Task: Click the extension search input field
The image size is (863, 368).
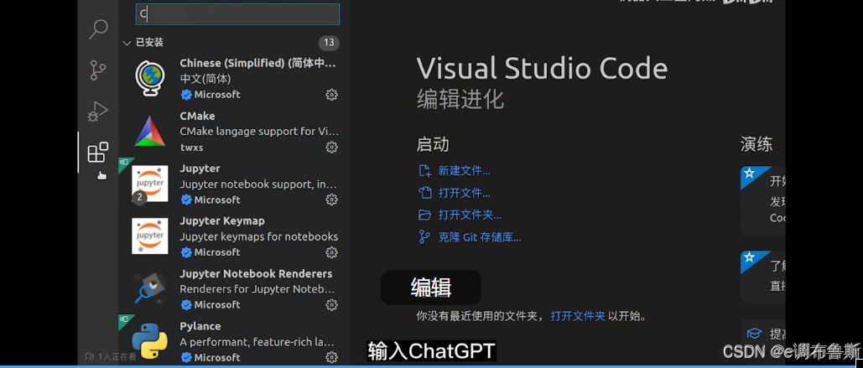Action: [237, 14]
